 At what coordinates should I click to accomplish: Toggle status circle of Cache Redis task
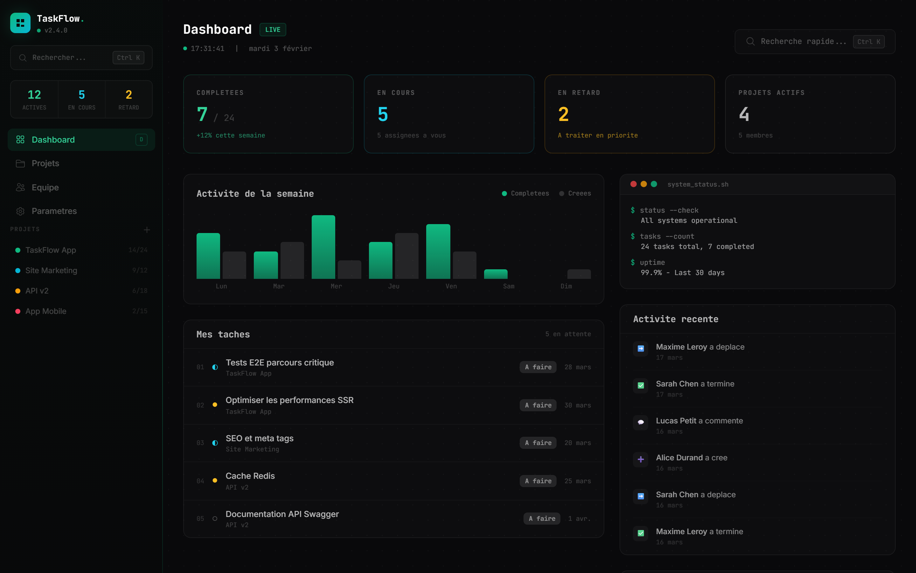coord(215,481)
